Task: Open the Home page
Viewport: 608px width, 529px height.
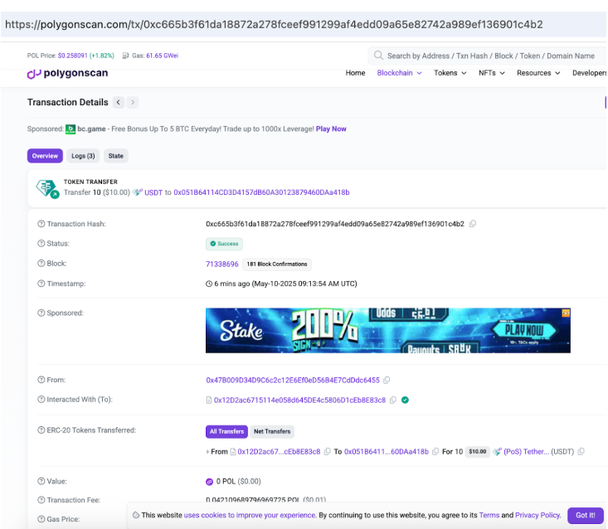Action: [x=355, y=73]
